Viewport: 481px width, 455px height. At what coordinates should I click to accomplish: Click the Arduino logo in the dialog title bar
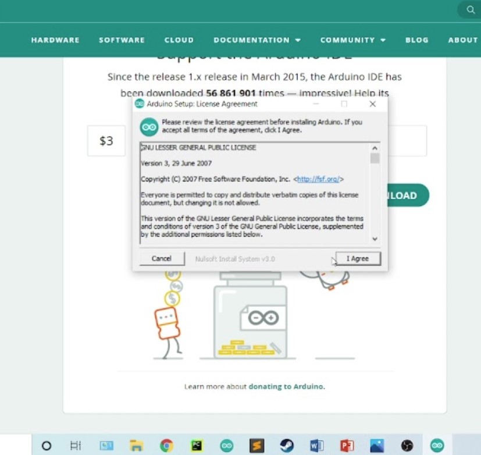[140, 104]
